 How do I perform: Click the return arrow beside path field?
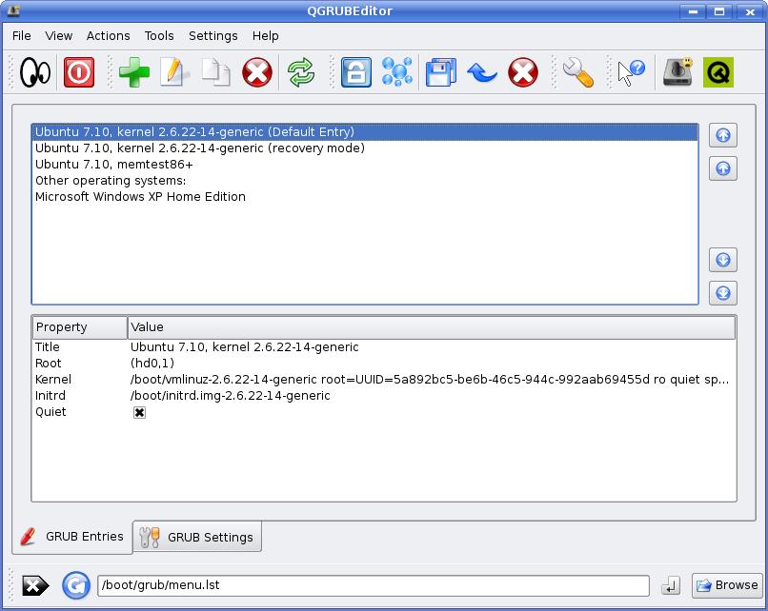(x=670, y=585)
